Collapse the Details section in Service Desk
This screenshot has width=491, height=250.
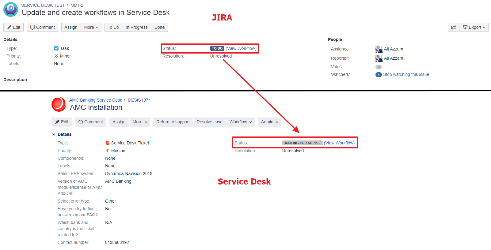click(54, 134)
